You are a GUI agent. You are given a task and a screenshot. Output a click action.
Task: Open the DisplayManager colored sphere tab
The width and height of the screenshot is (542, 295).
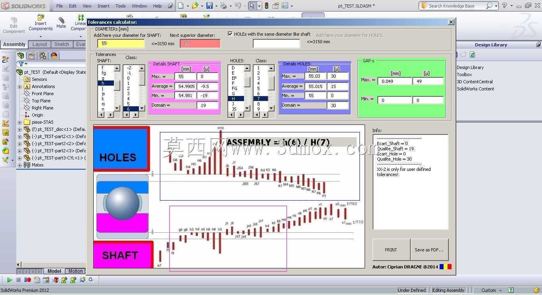54,56
